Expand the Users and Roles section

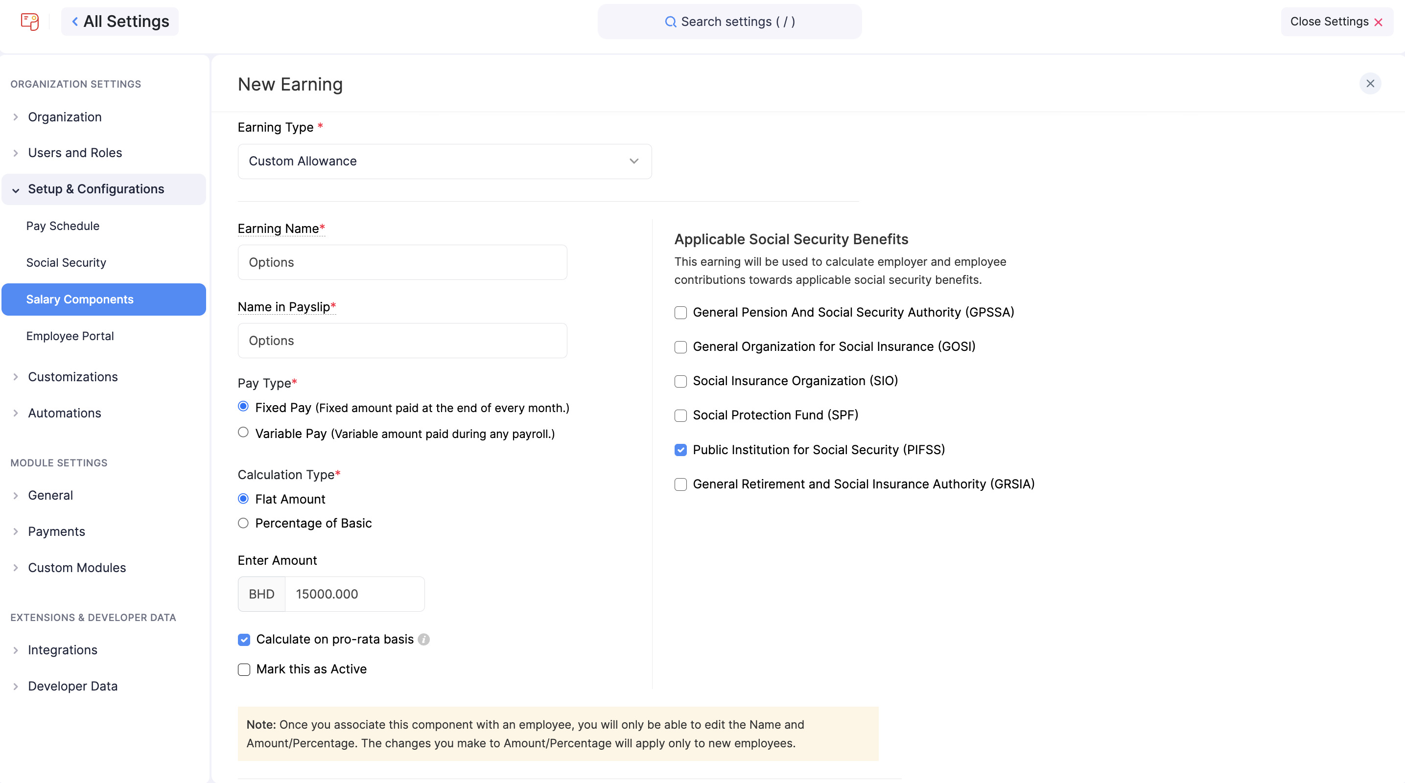click(75, 153)
